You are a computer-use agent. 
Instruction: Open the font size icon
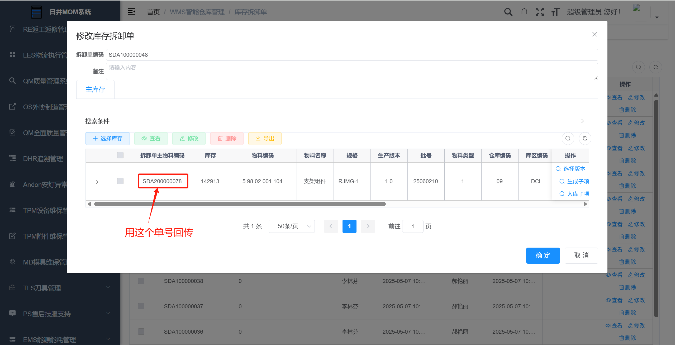pos(555,12)
